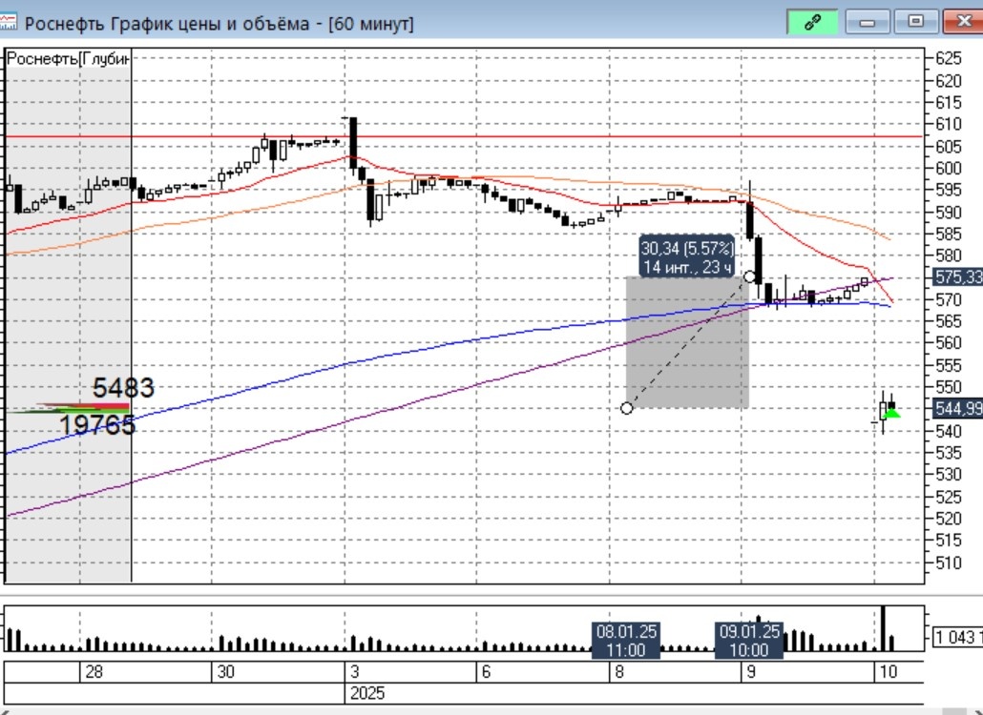Click the 600 price level on scale
The height and width of the screenshot is (715, 983).
(948, 168)
